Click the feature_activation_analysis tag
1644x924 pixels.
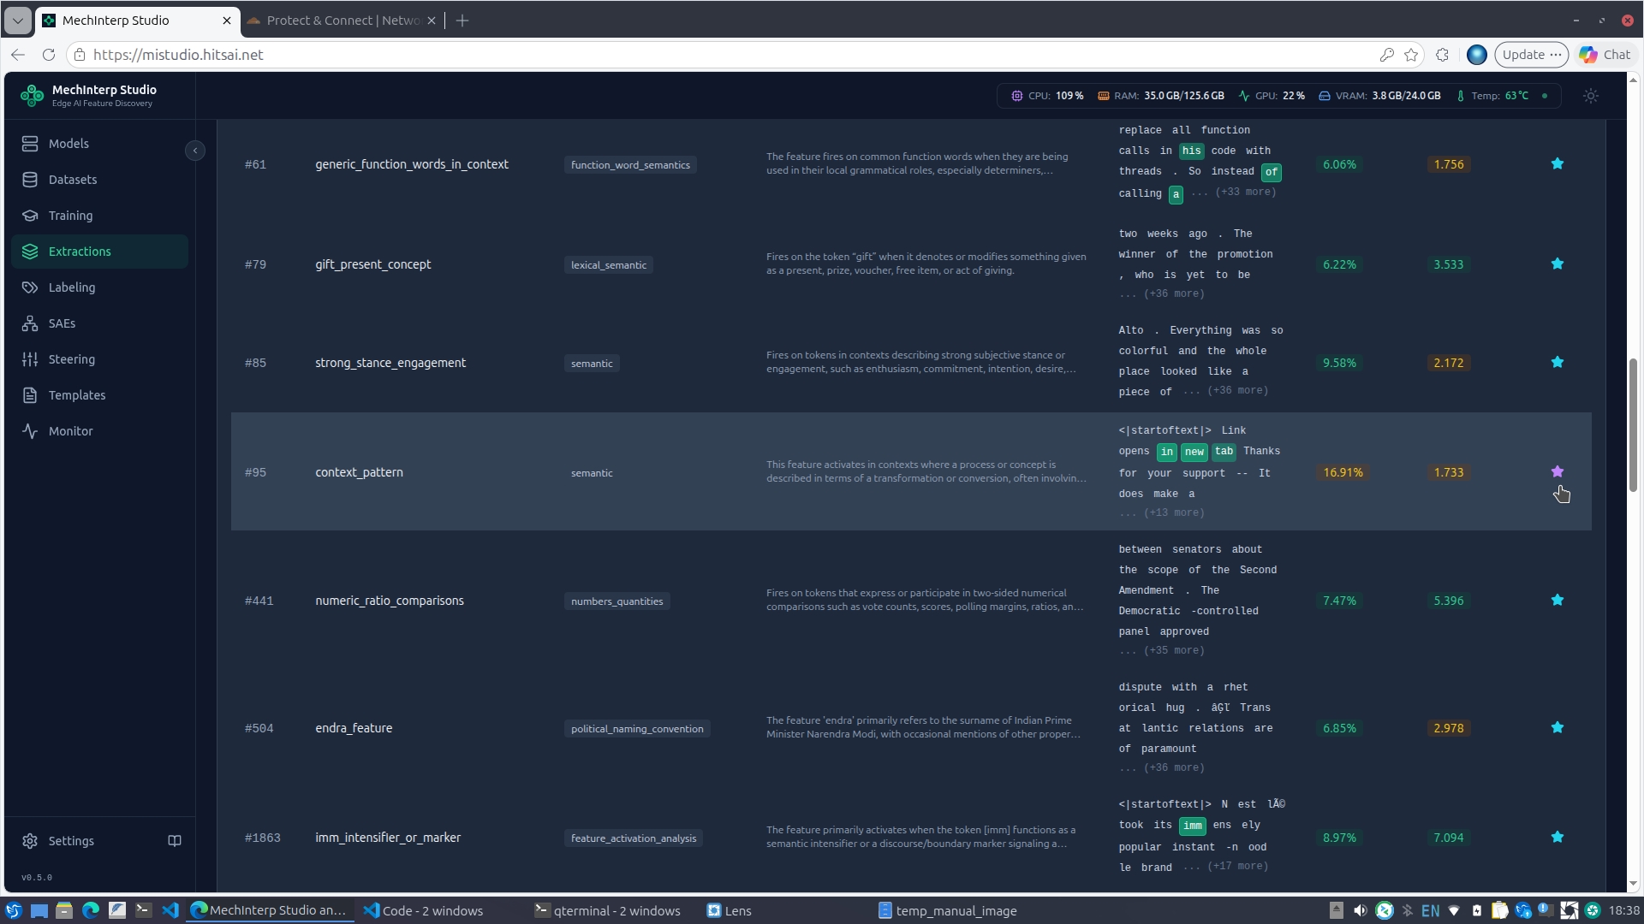[x=634, y=838]
